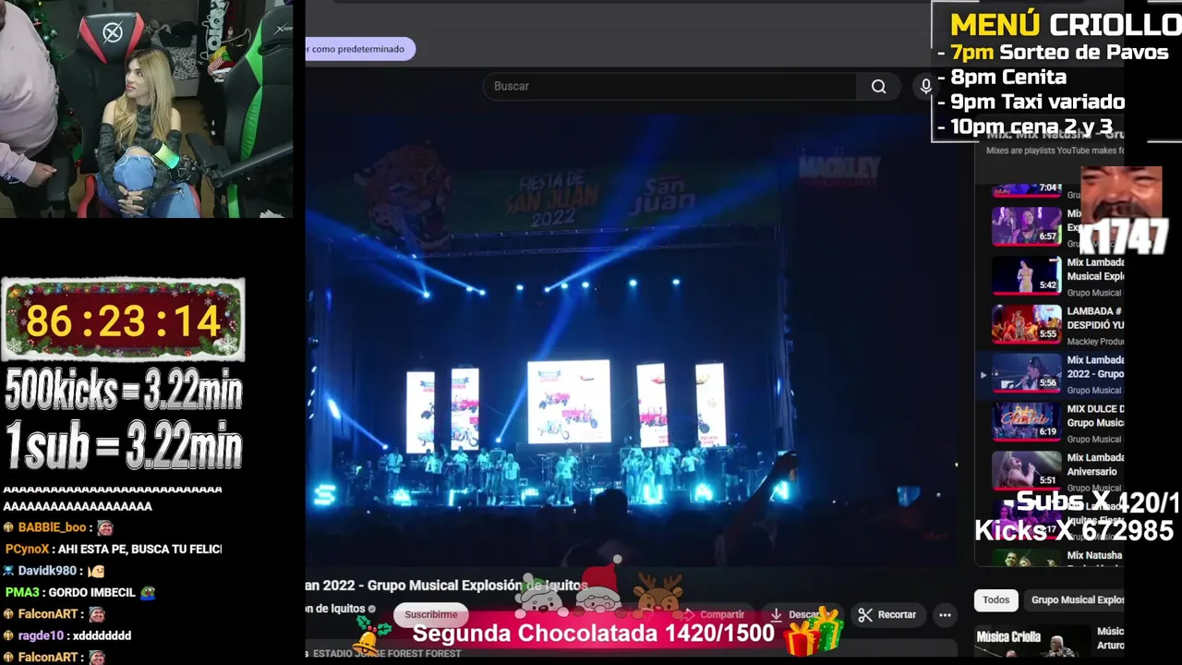Open playlist thumbnail with 5:42 duration

[x=1026, y=274]
